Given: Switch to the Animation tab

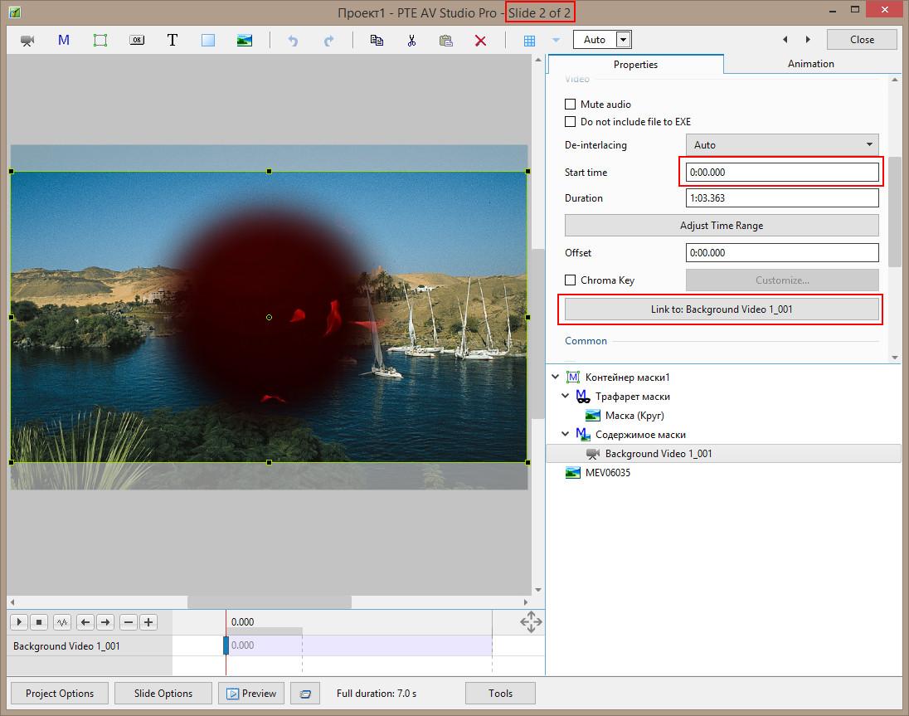Looking at the screenshot, I should point(810,64).
